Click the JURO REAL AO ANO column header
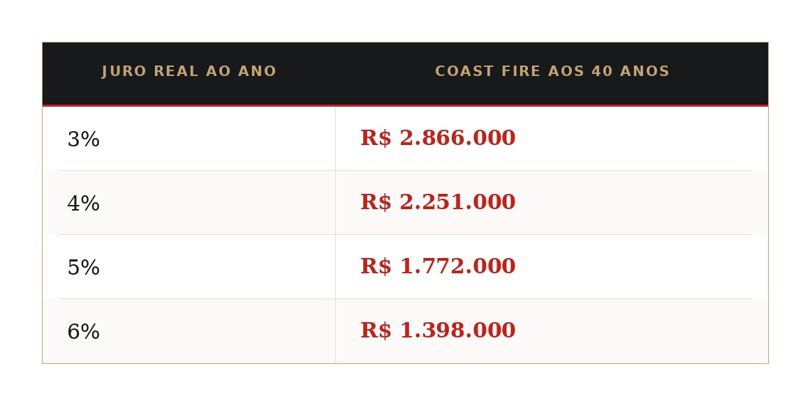 click(189, 72)
